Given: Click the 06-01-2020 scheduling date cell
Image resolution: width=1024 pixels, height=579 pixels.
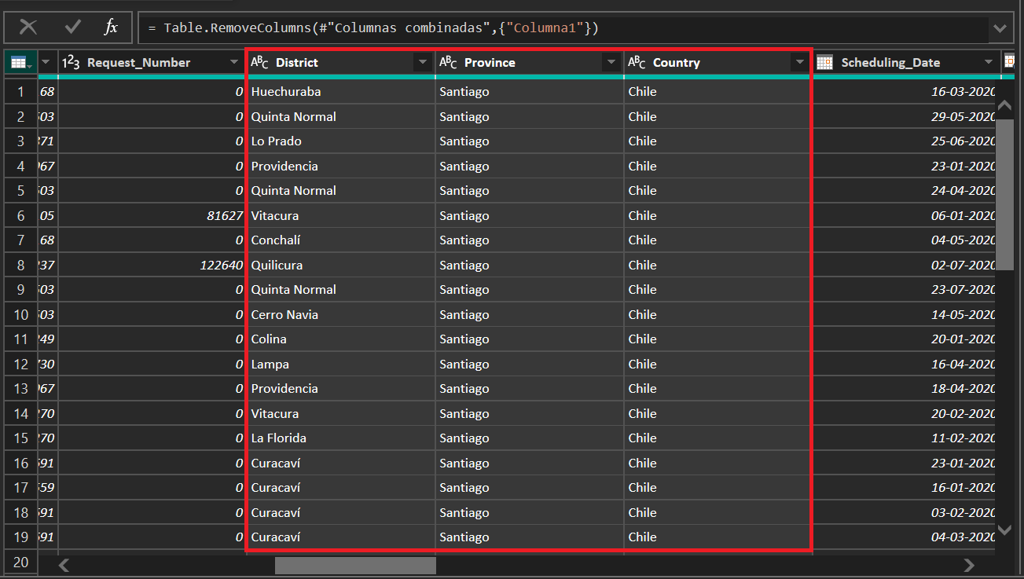Looking at the screenshot, I should (x=904, y=215).
